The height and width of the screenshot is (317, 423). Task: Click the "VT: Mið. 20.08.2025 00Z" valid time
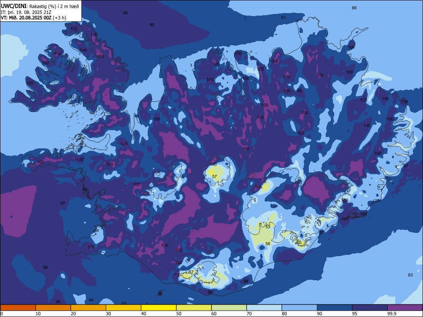tap(26, 18)
